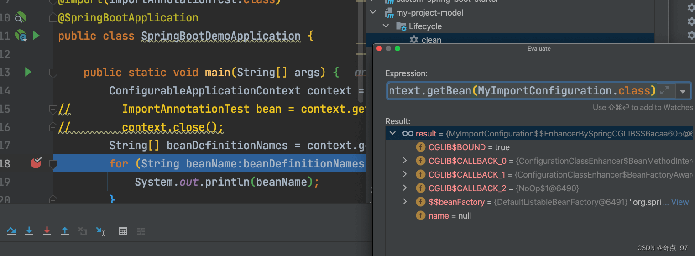Click the commented context.close() line
695x256 pixels.
tap(173, 127)
